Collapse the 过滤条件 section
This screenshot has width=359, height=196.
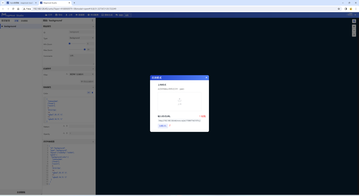93,69
